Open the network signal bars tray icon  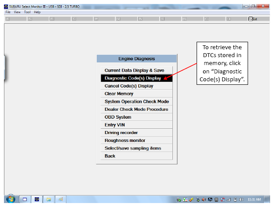tap(229, 200)
